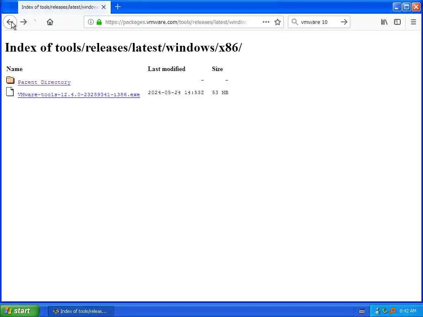Image resolution: width=423 pixels, height=317 pixels.
Task: Click the forward navigation arrow
Action: [x=24, y=22]
